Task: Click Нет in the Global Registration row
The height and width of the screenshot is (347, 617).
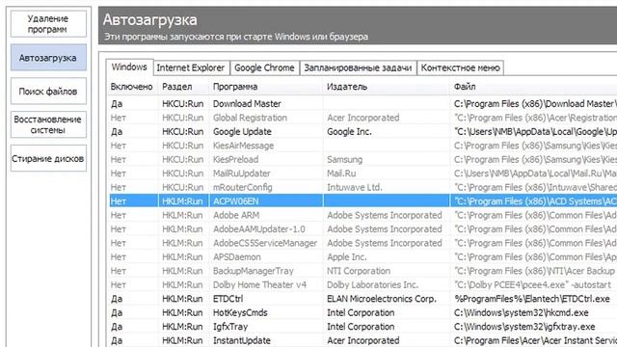Action: click(x=118, y=118)
